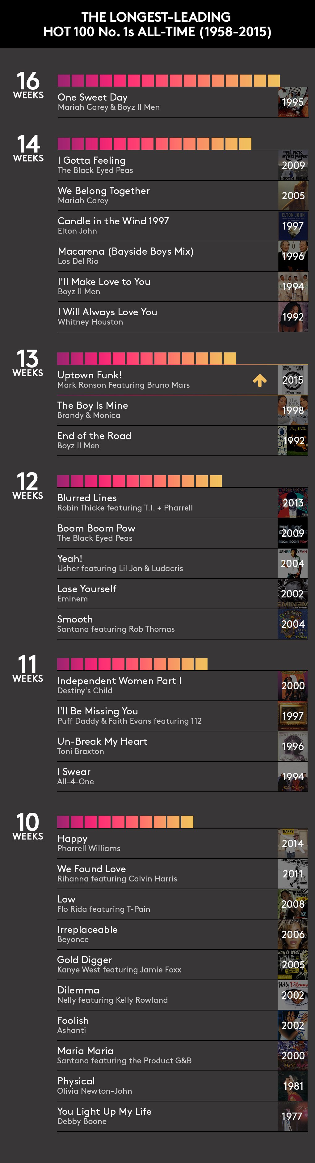Open the We Found Love song entry
The height and width of the screenshot is (1163, 315).
point(183,874)
